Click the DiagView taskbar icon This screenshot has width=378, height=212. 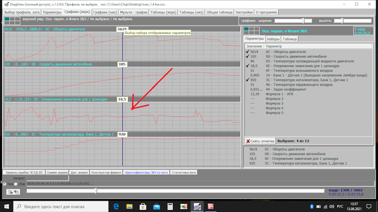[x=197, y=207]
